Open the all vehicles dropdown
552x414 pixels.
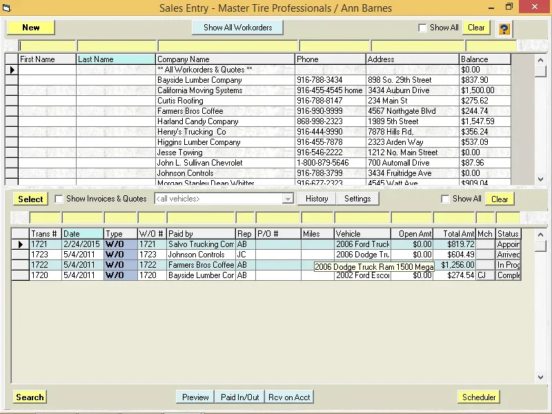(288, 199)
